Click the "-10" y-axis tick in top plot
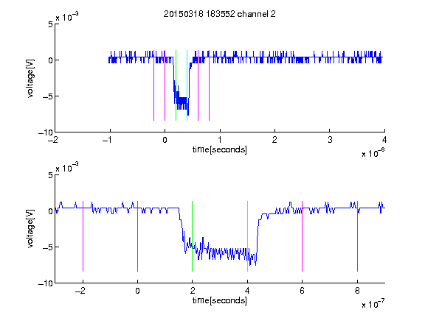 [x=46, y=132]
